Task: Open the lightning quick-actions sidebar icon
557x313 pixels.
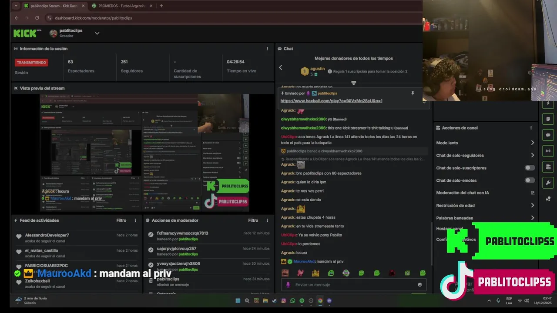Action: (548, 104)
